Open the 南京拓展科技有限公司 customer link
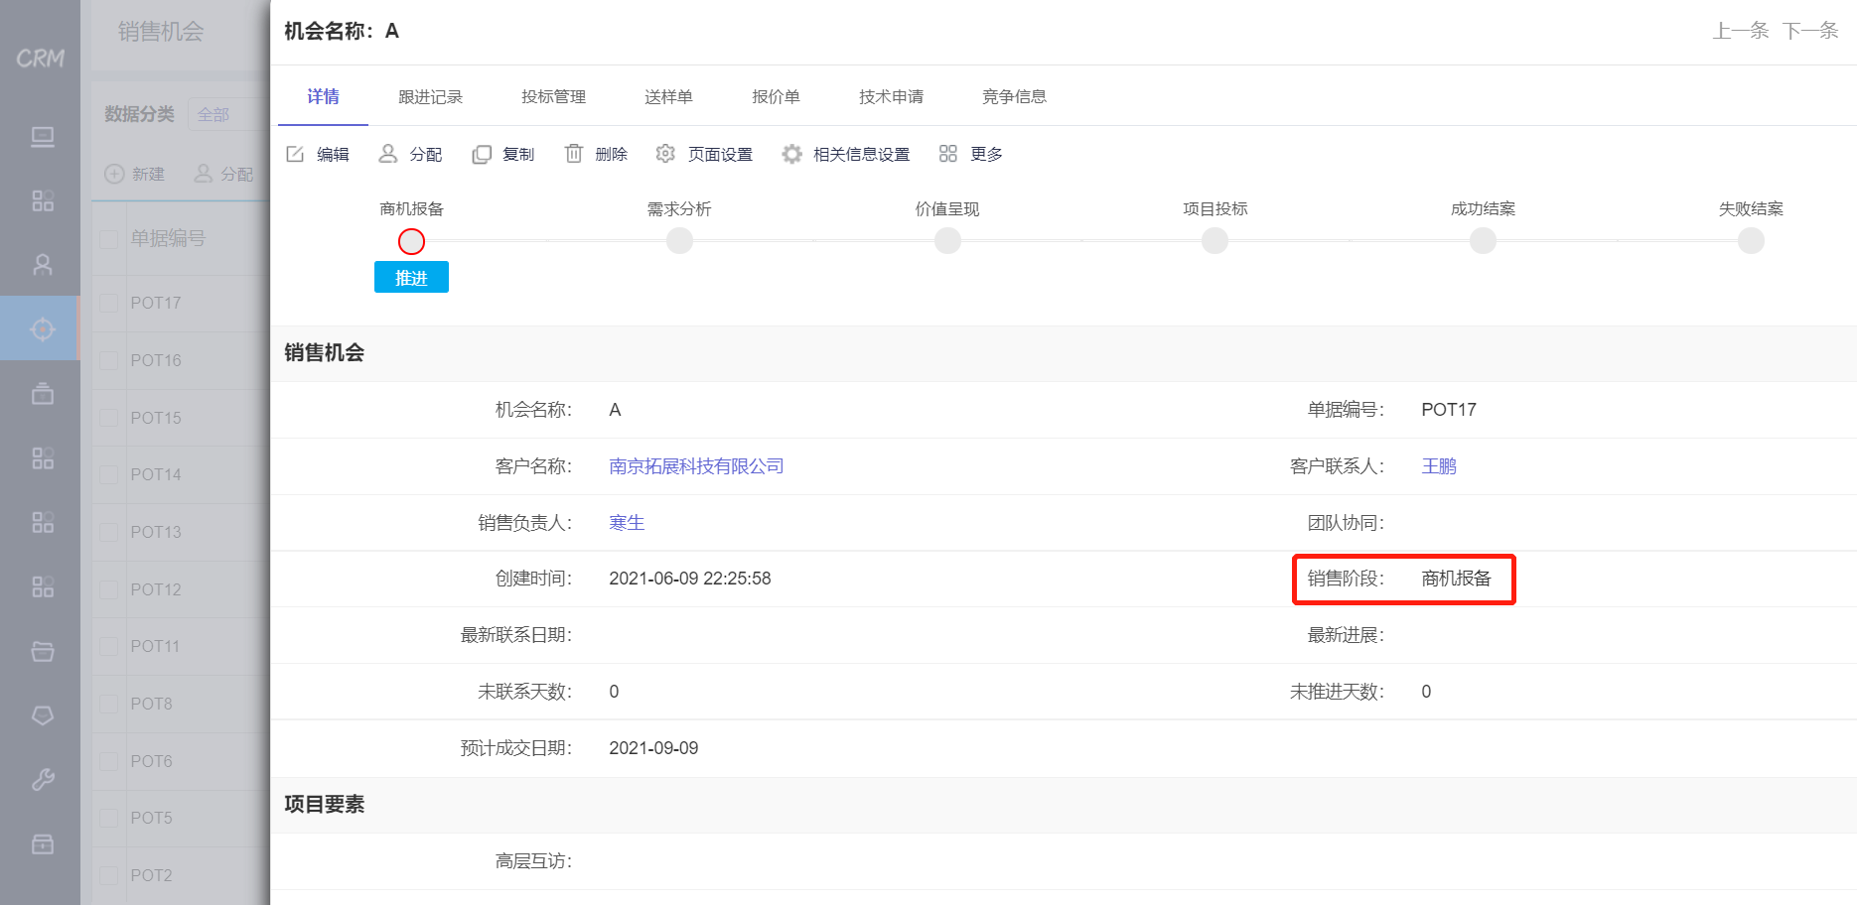This screenshot has height=905, width=1857. (x=695, y=465)
